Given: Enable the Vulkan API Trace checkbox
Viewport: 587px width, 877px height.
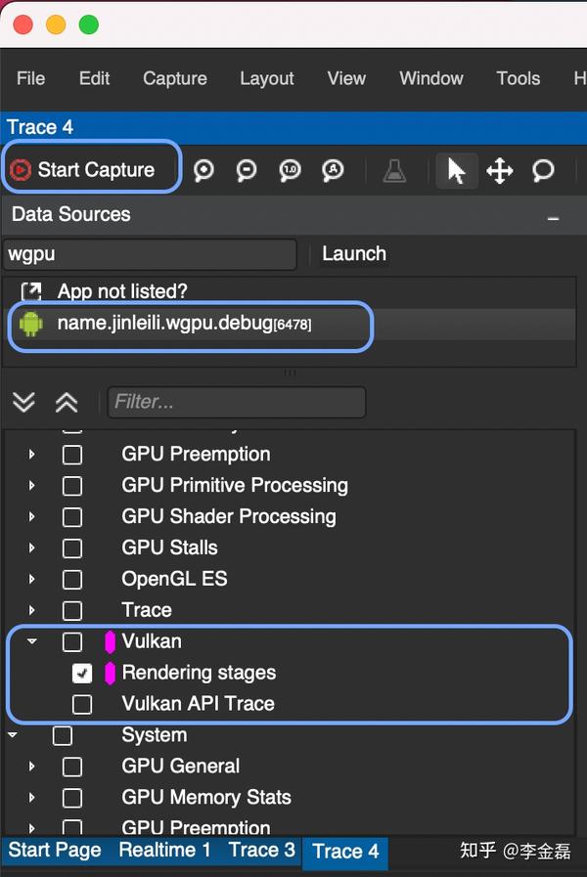Looking at the screenshot, I should (x=81, y=704).
